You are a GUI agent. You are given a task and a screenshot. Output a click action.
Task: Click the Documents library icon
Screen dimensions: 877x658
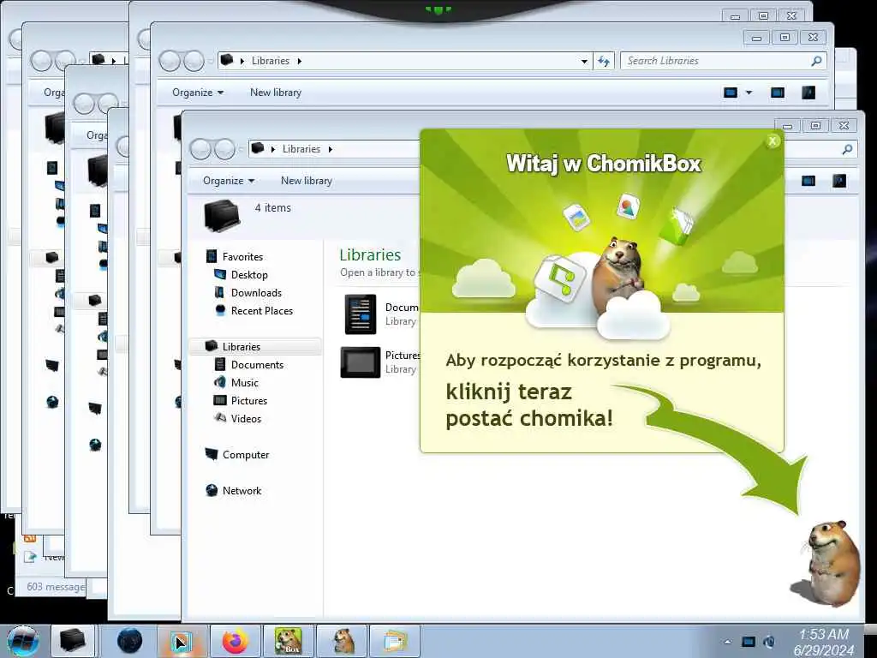[361, 314]
